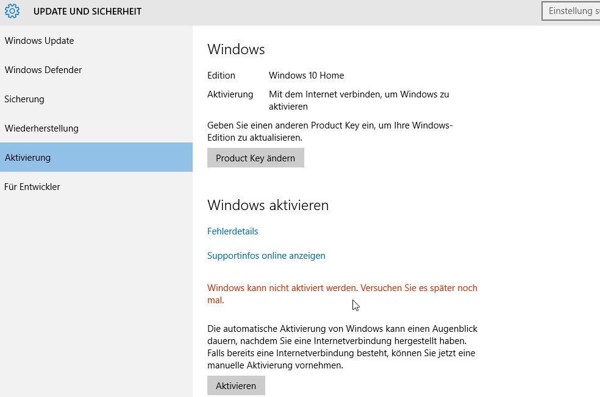600x397 pixels.
Task: Open the Für Entwickler page
Action: pyautogui.click(x=32, y=187)
